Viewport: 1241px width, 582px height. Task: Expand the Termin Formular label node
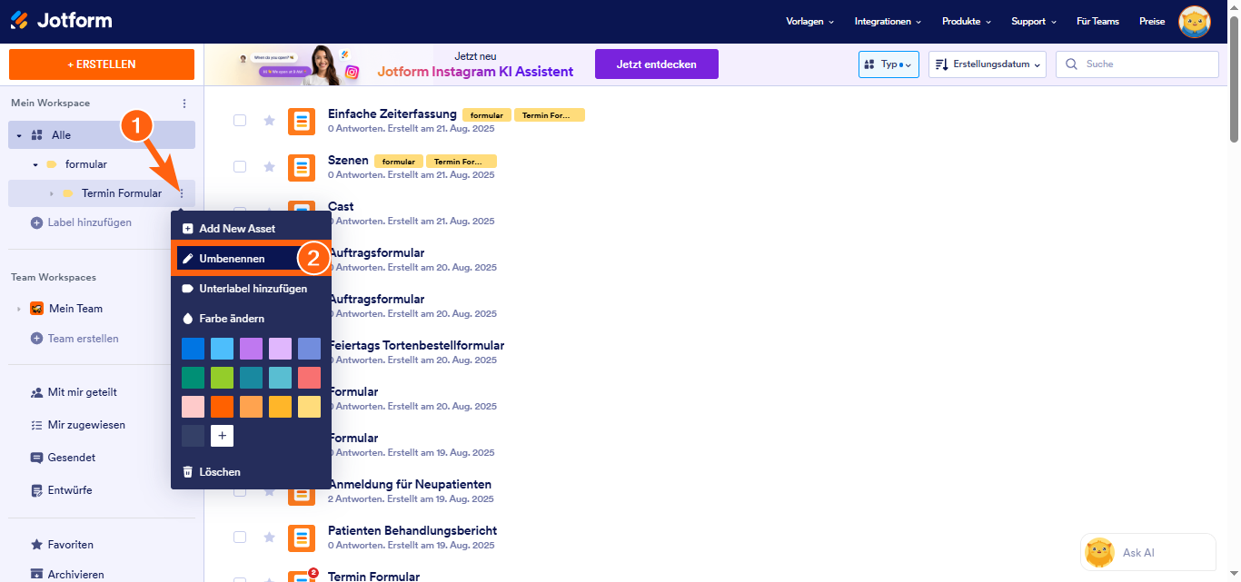click(x=52, y=193)
